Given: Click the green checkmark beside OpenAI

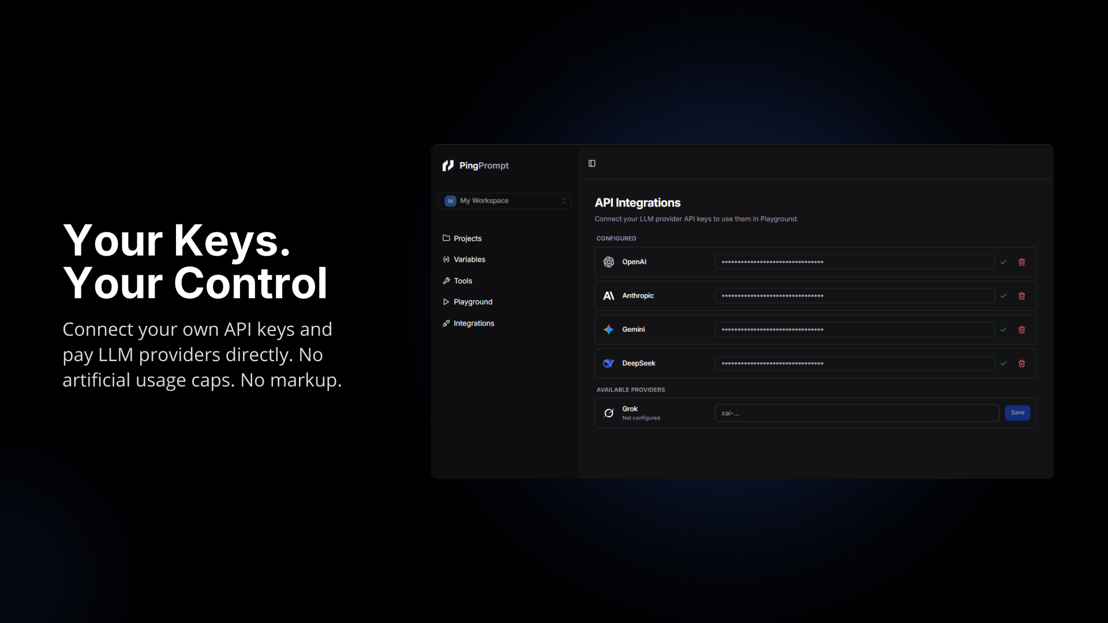Looking at the screenshot, I should coord(1004,261).
